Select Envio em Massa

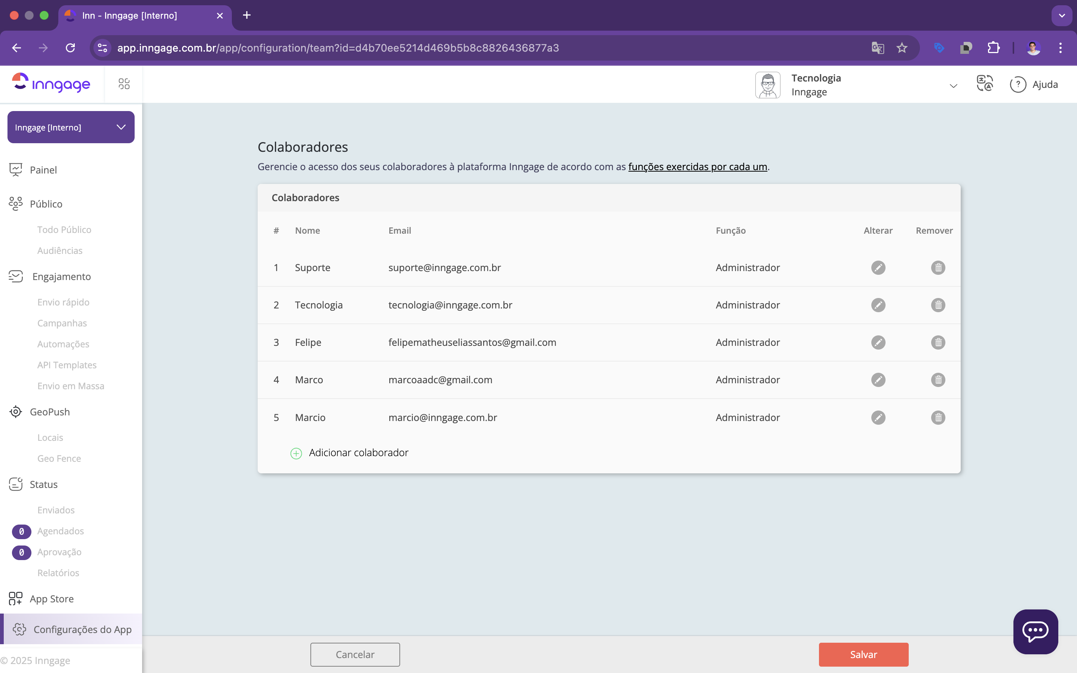pyautogui.click(x=71, y=386)
